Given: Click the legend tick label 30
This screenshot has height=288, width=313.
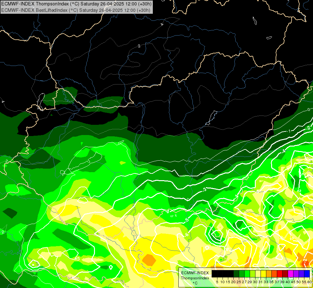Looking at the screenshot, I should tap(255, 282).
